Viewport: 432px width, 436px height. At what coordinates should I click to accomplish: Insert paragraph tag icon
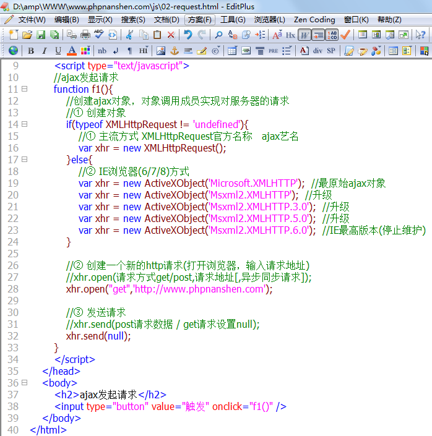(x=129, y=51)
